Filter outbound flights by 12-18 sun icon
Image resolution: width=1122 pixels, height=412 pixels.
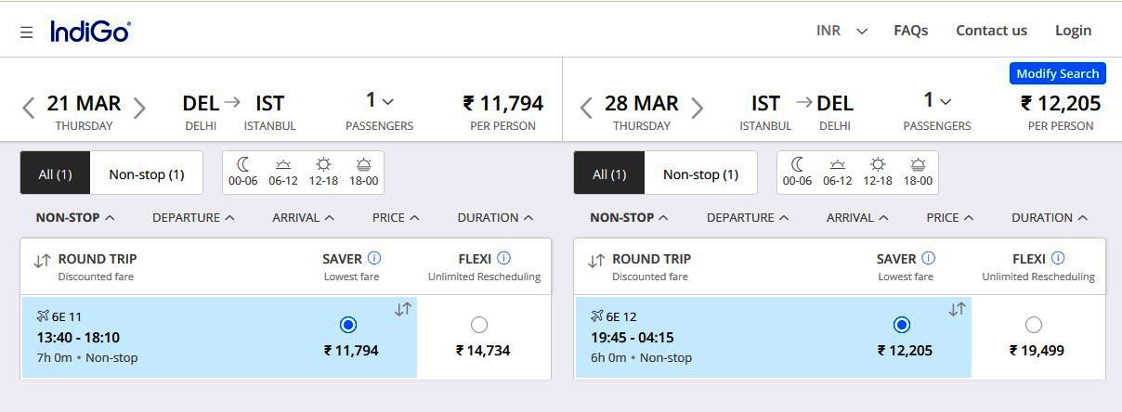pos(323,172)
